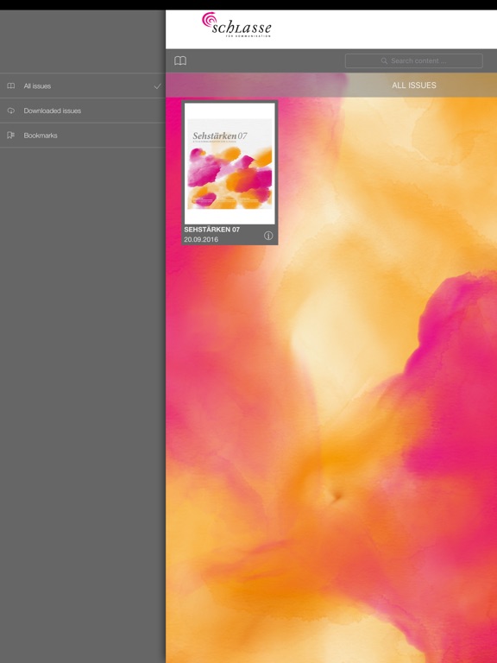This screenshot has height=663, width=497.
Task: Open the Bookmarks section
Action: click(x=83, y=136)
